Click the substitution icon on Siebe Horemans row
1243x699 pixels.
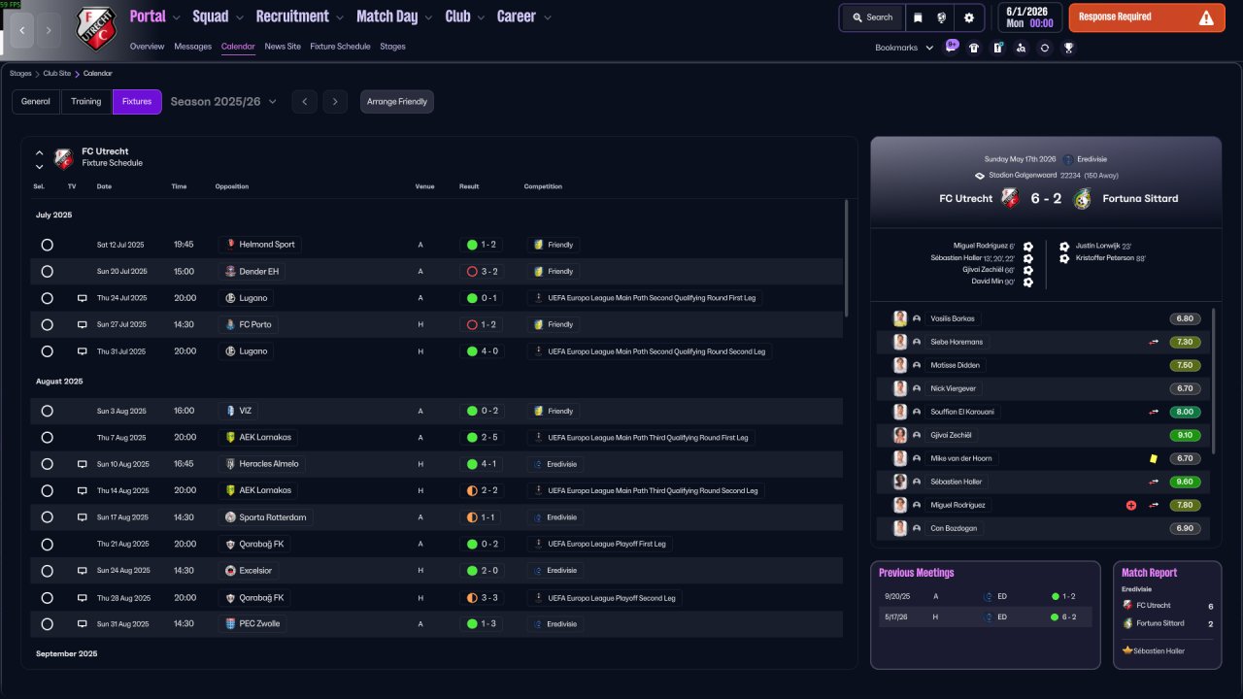(1154, 342)
